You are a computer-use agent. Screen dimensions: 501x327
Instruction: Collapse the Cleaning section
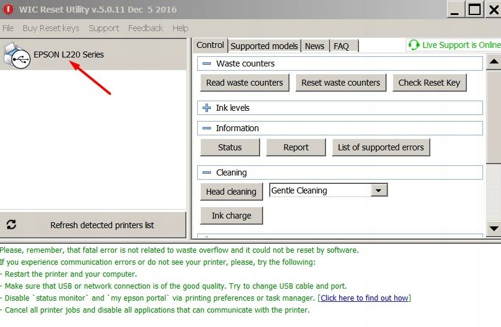click(x=207, y=172)
